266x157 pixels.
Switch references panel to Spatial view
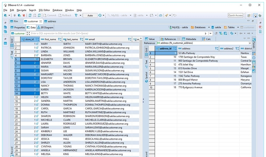[x=146, y=77]
